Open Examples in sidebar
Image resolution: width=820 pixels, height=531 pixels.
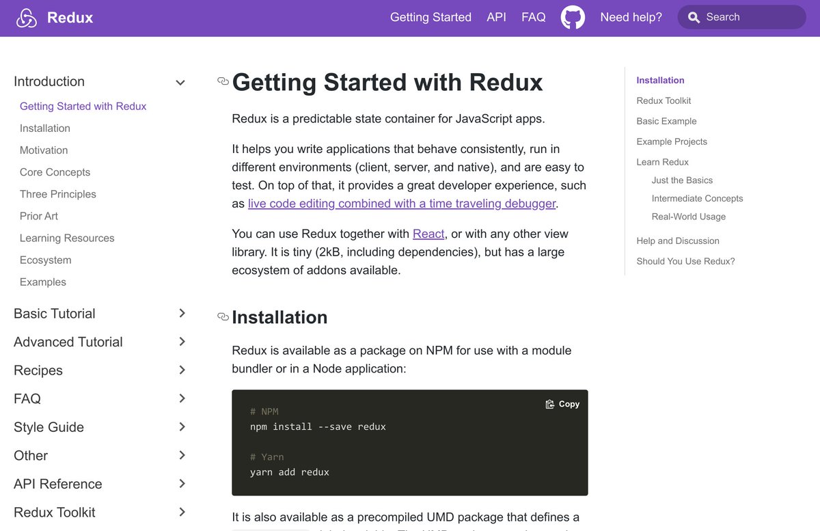point(43,282)
